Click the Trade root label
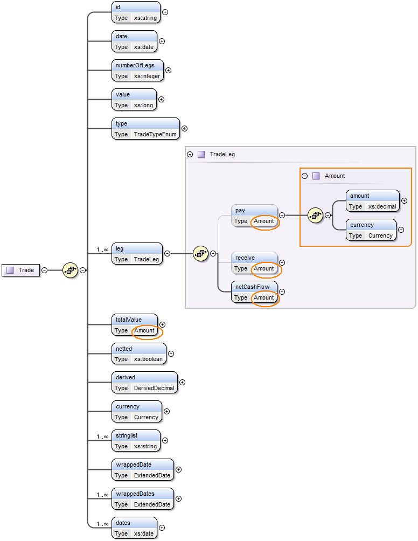 (26, 270)
